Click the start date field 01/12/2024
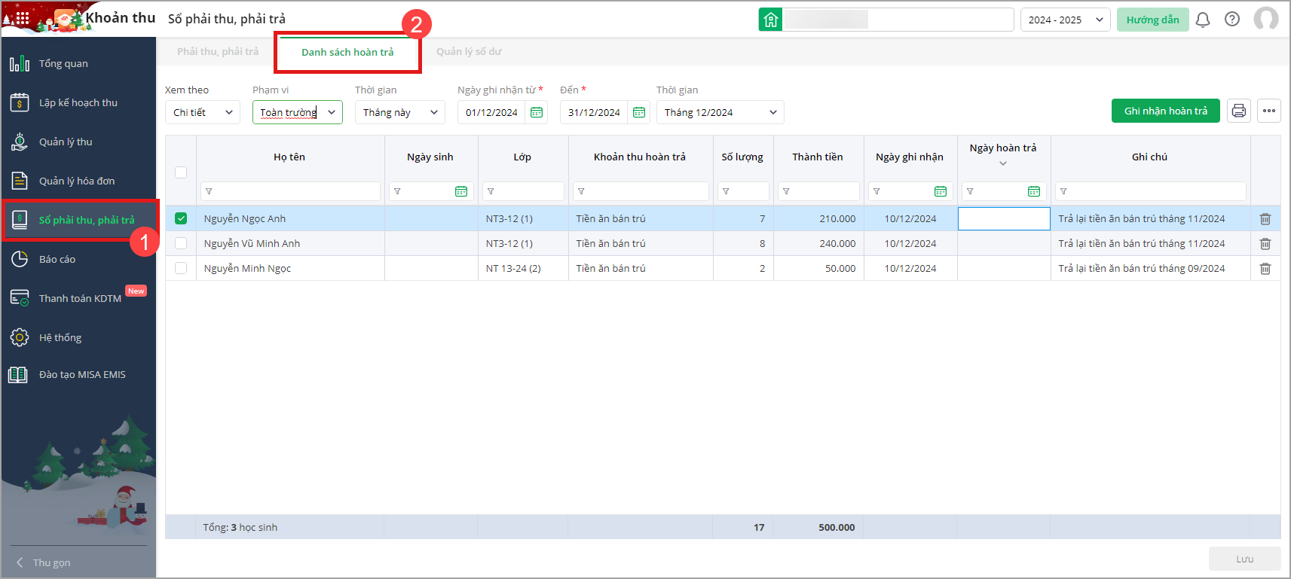 tap(493, 112)
